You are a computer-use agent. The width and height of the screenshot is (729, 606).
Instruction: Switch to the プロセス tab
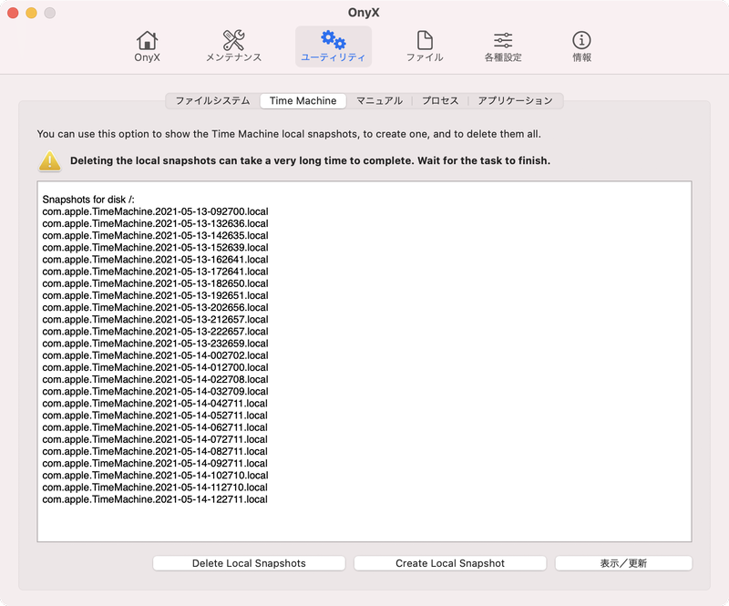click(x=440, y=101)
